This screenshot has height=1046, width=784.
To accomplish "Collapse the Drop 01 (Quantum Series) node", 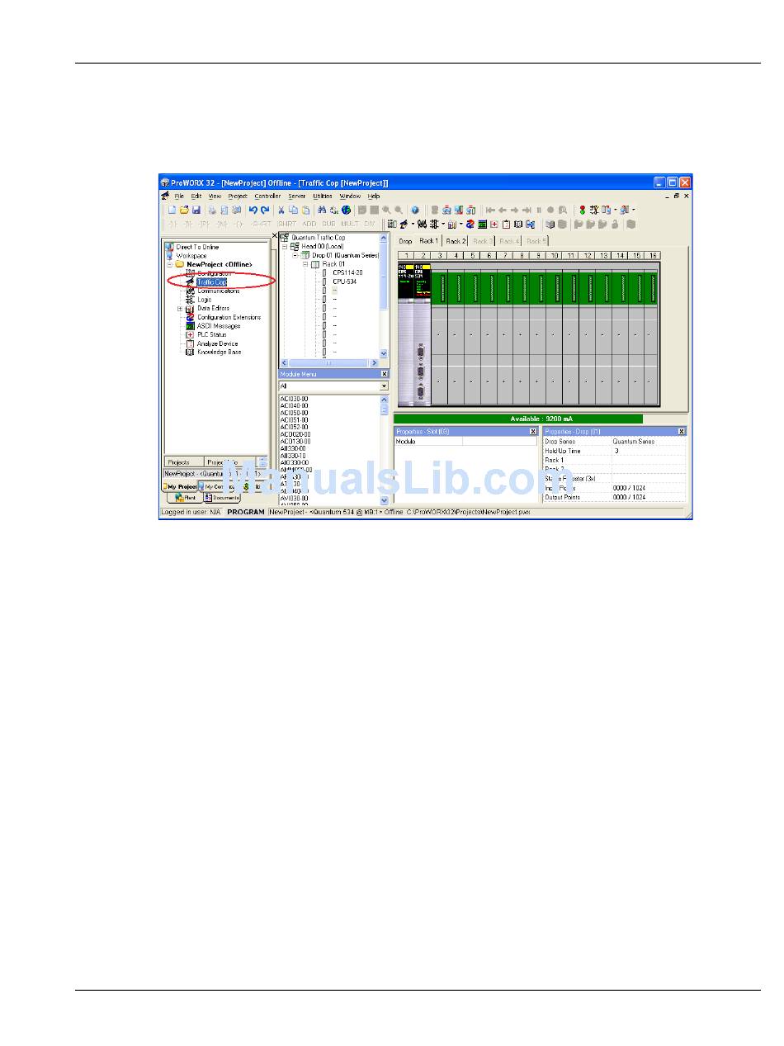I will coord(295,255).
